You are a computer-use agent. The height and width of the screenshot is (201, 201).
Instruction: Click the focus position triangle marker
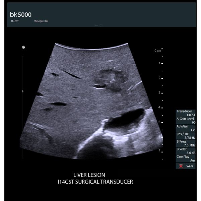click(x=23, y=91)
